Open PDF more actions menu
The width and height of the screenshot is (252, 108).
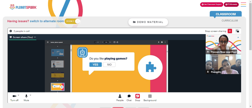click(165, 42)
